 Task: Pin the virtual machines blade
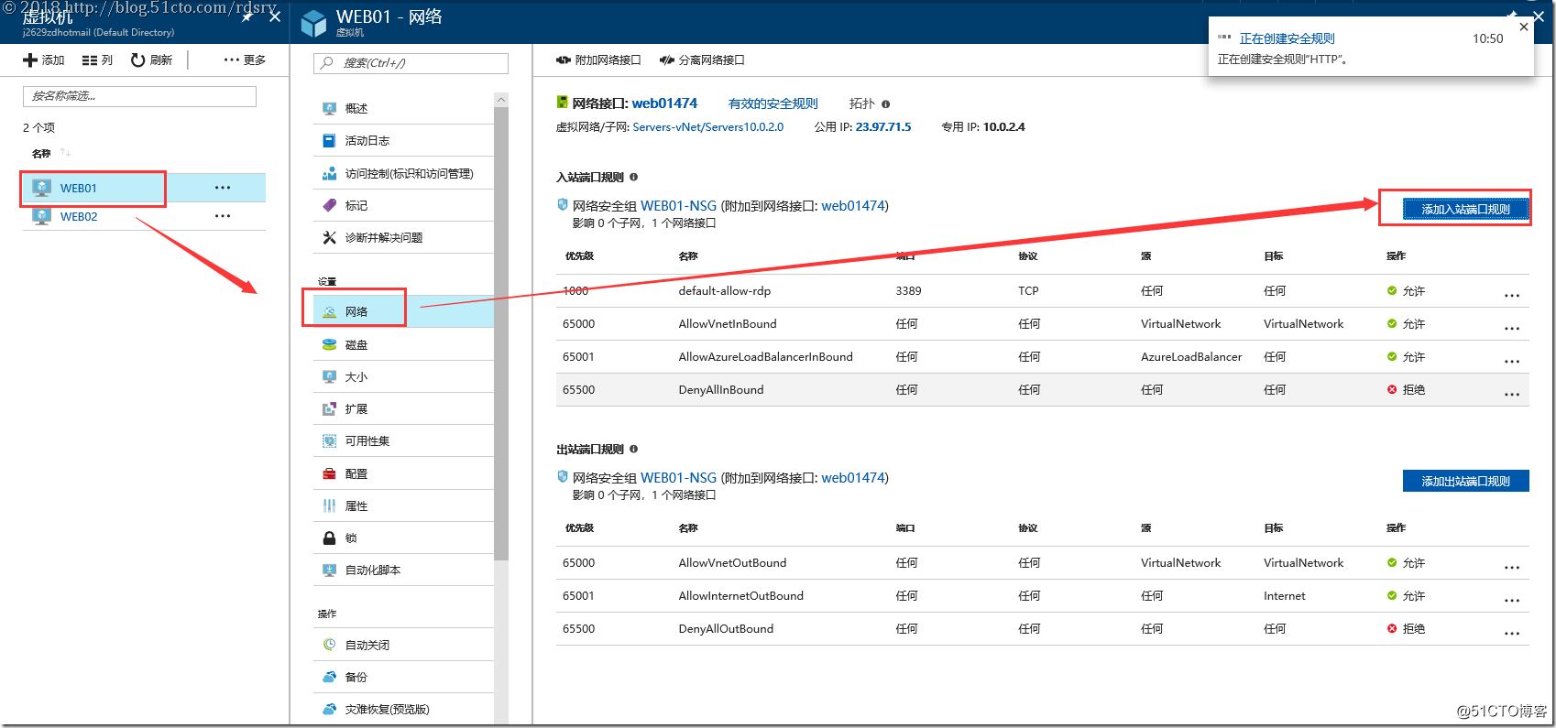[x=247, y=16]
